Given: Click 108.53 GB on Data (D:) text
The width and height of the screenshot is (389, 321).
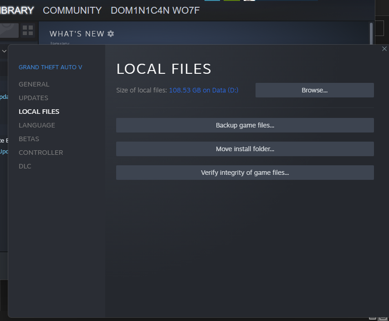Looking at the screenshot, I should point(204,90).
